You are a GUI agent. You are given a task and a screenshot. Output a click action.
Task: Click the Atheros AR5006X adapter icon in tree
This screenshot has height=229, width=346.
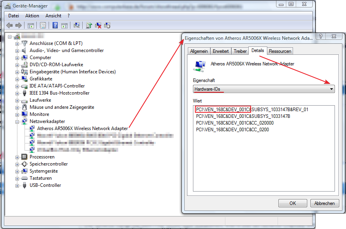point(32,128)
